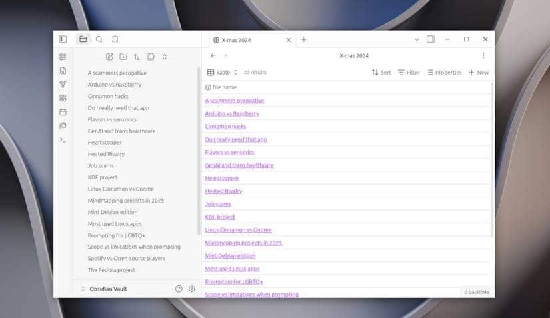Open today's daily note calendar icon
The image size is (550, 318).
(63, 112)
